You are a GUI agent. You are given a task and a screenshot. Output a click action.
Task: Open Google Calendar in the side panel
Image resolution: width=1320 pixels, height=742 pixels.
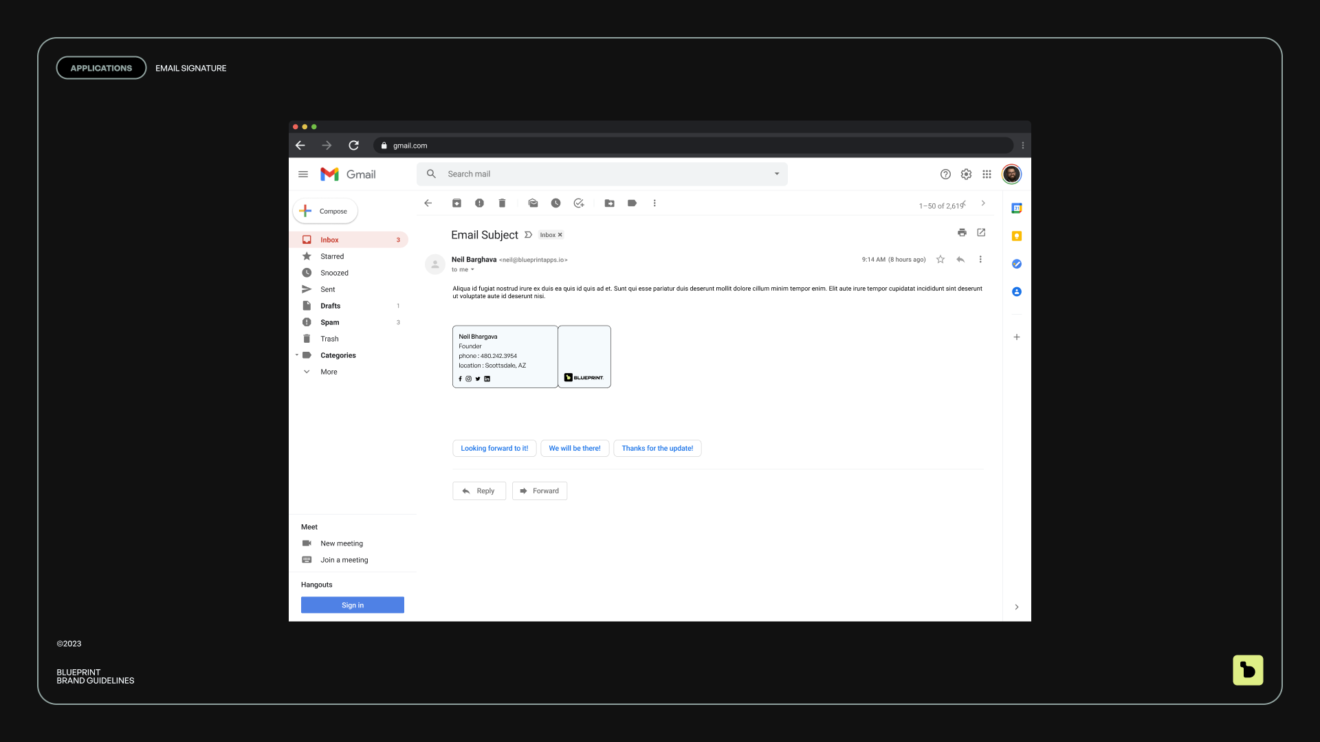(x=1016, y=208)
